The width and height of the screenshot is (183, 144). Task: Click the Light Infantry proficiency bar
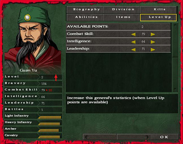(x=50, y=117)
